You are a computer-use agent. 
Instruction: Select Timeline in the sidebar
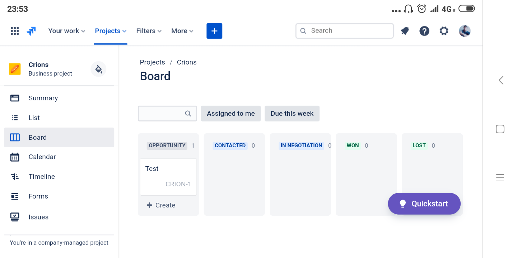tap(59, 177)
